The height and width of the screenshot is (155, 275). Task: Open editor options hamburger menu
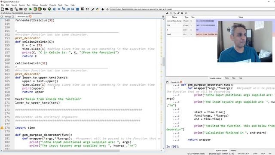163,16
